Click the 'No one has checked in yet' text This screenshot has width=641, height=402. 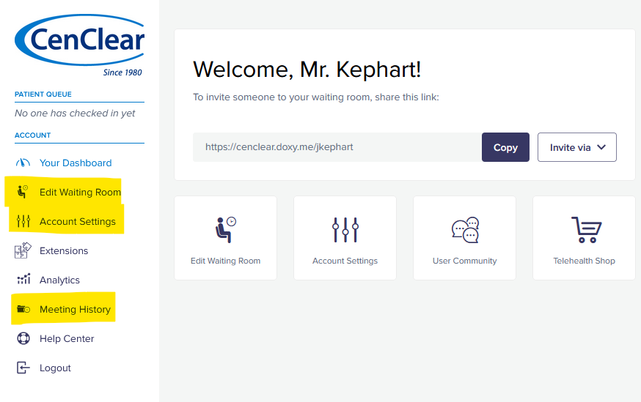75,113
